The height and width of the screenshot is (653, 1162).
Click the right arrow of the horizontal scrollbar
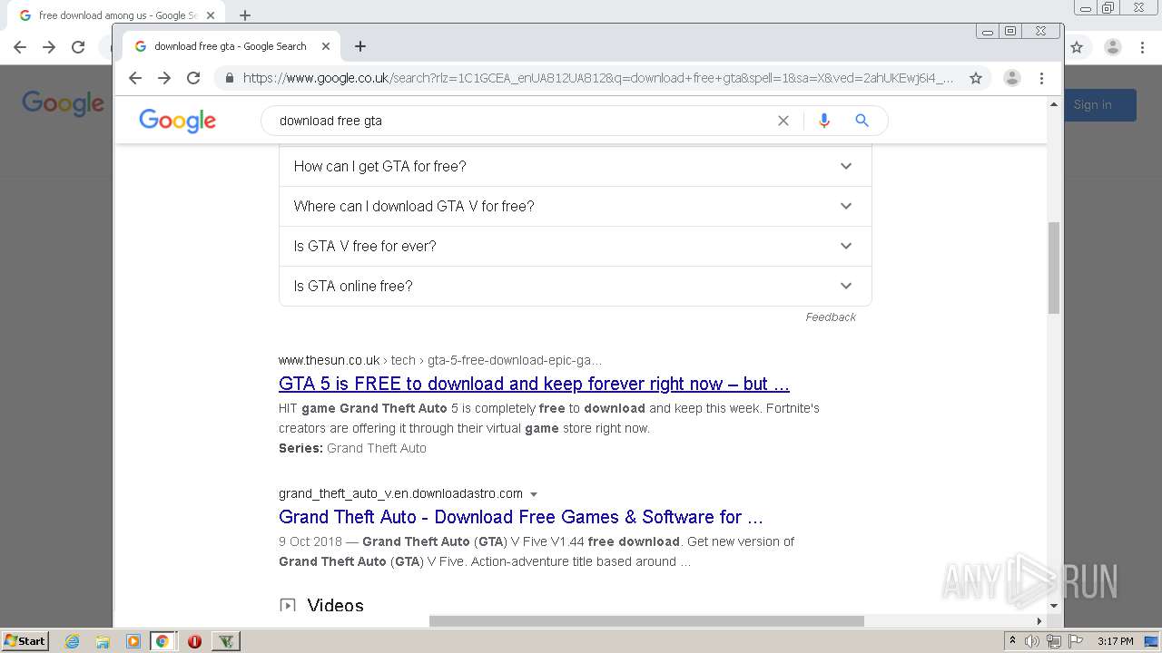point(1039,621)
